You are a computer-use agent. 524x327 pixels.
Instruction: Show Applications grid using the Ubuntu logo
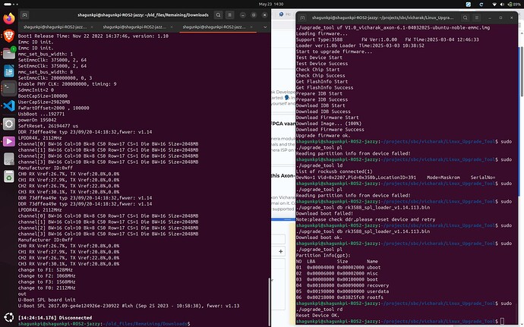click(9, 317)
